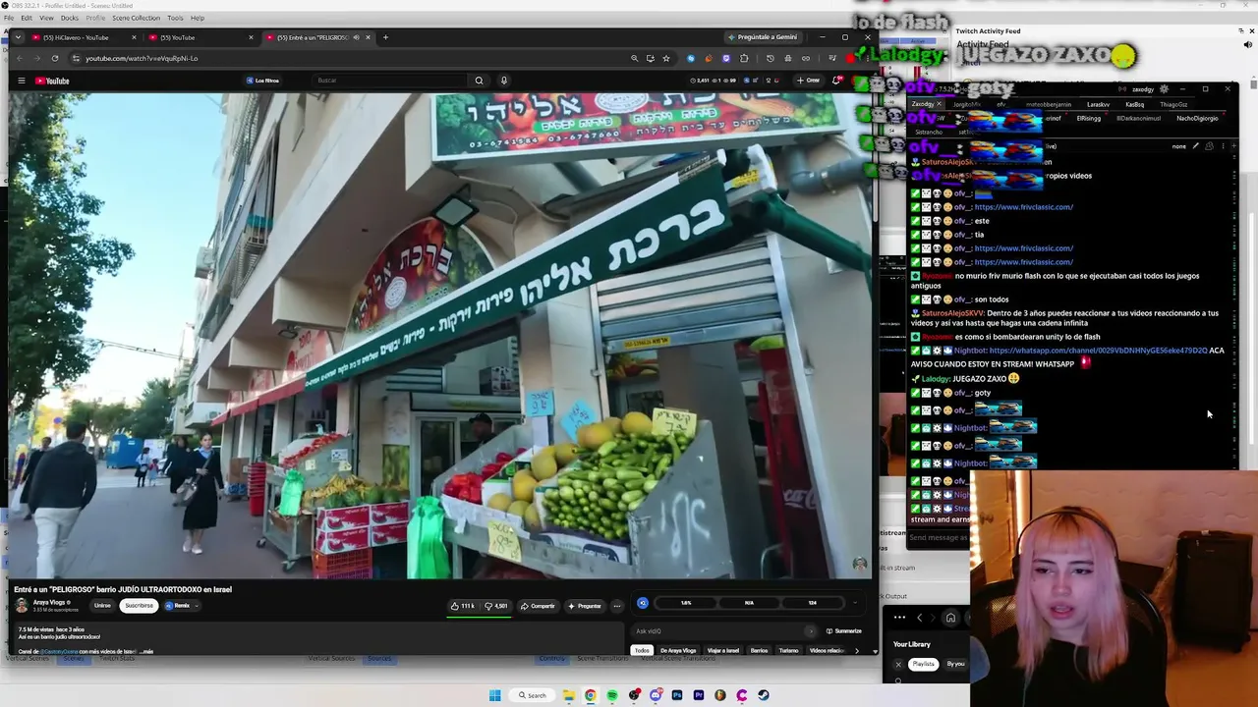
Task: Mute the playing tab via its speaker icon
Action: tap(356, 37)
